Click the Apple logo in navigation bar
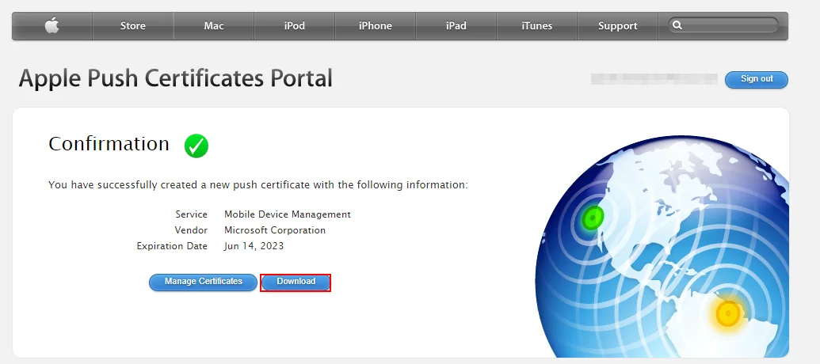Screen dimensions: 820x364 pos(51,25)
